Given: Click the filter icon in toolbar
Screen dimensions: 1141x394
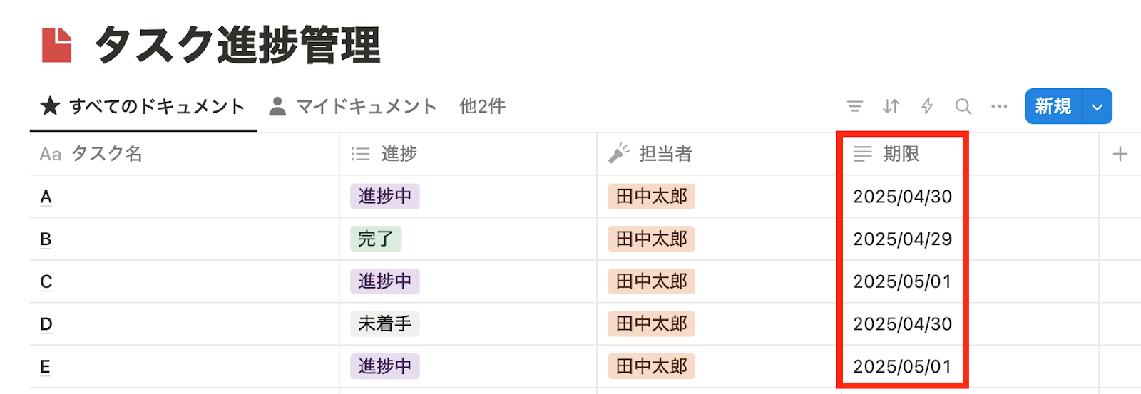Looking at the screenshot, I should tap(854, 107).
